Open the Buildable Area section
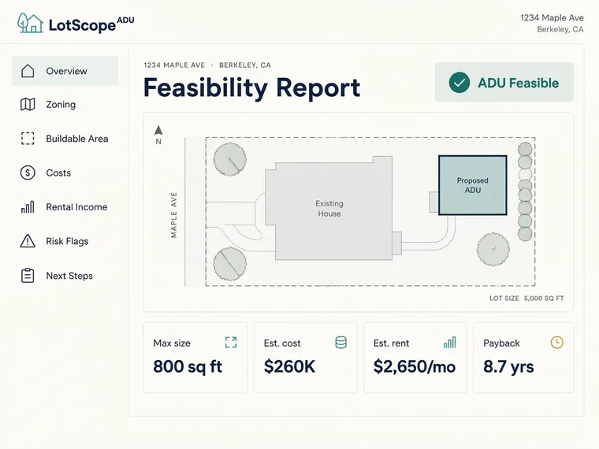 (x=65, y=138)
